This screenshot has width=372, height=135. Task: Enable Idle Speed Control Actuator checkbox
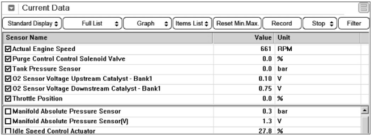tap(8, 131)
